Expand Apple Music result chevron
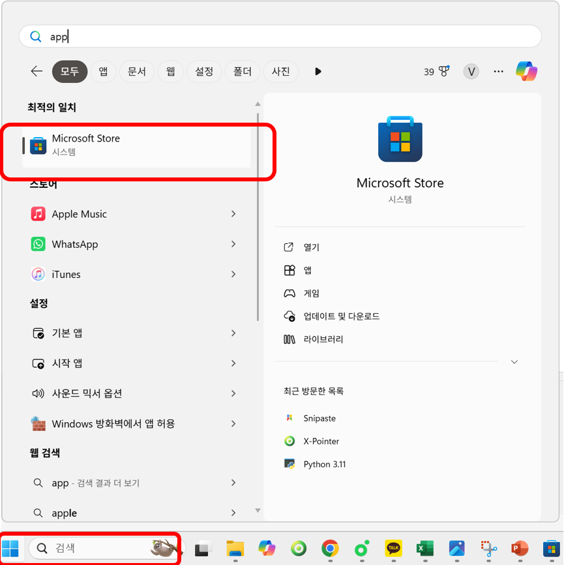Viewport: 564px width, 565px height. (233, 214)
